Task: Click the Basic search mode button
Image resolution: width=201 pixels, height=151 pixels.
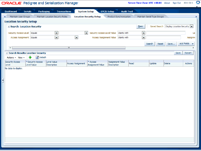Action: (x=141, y=26)
